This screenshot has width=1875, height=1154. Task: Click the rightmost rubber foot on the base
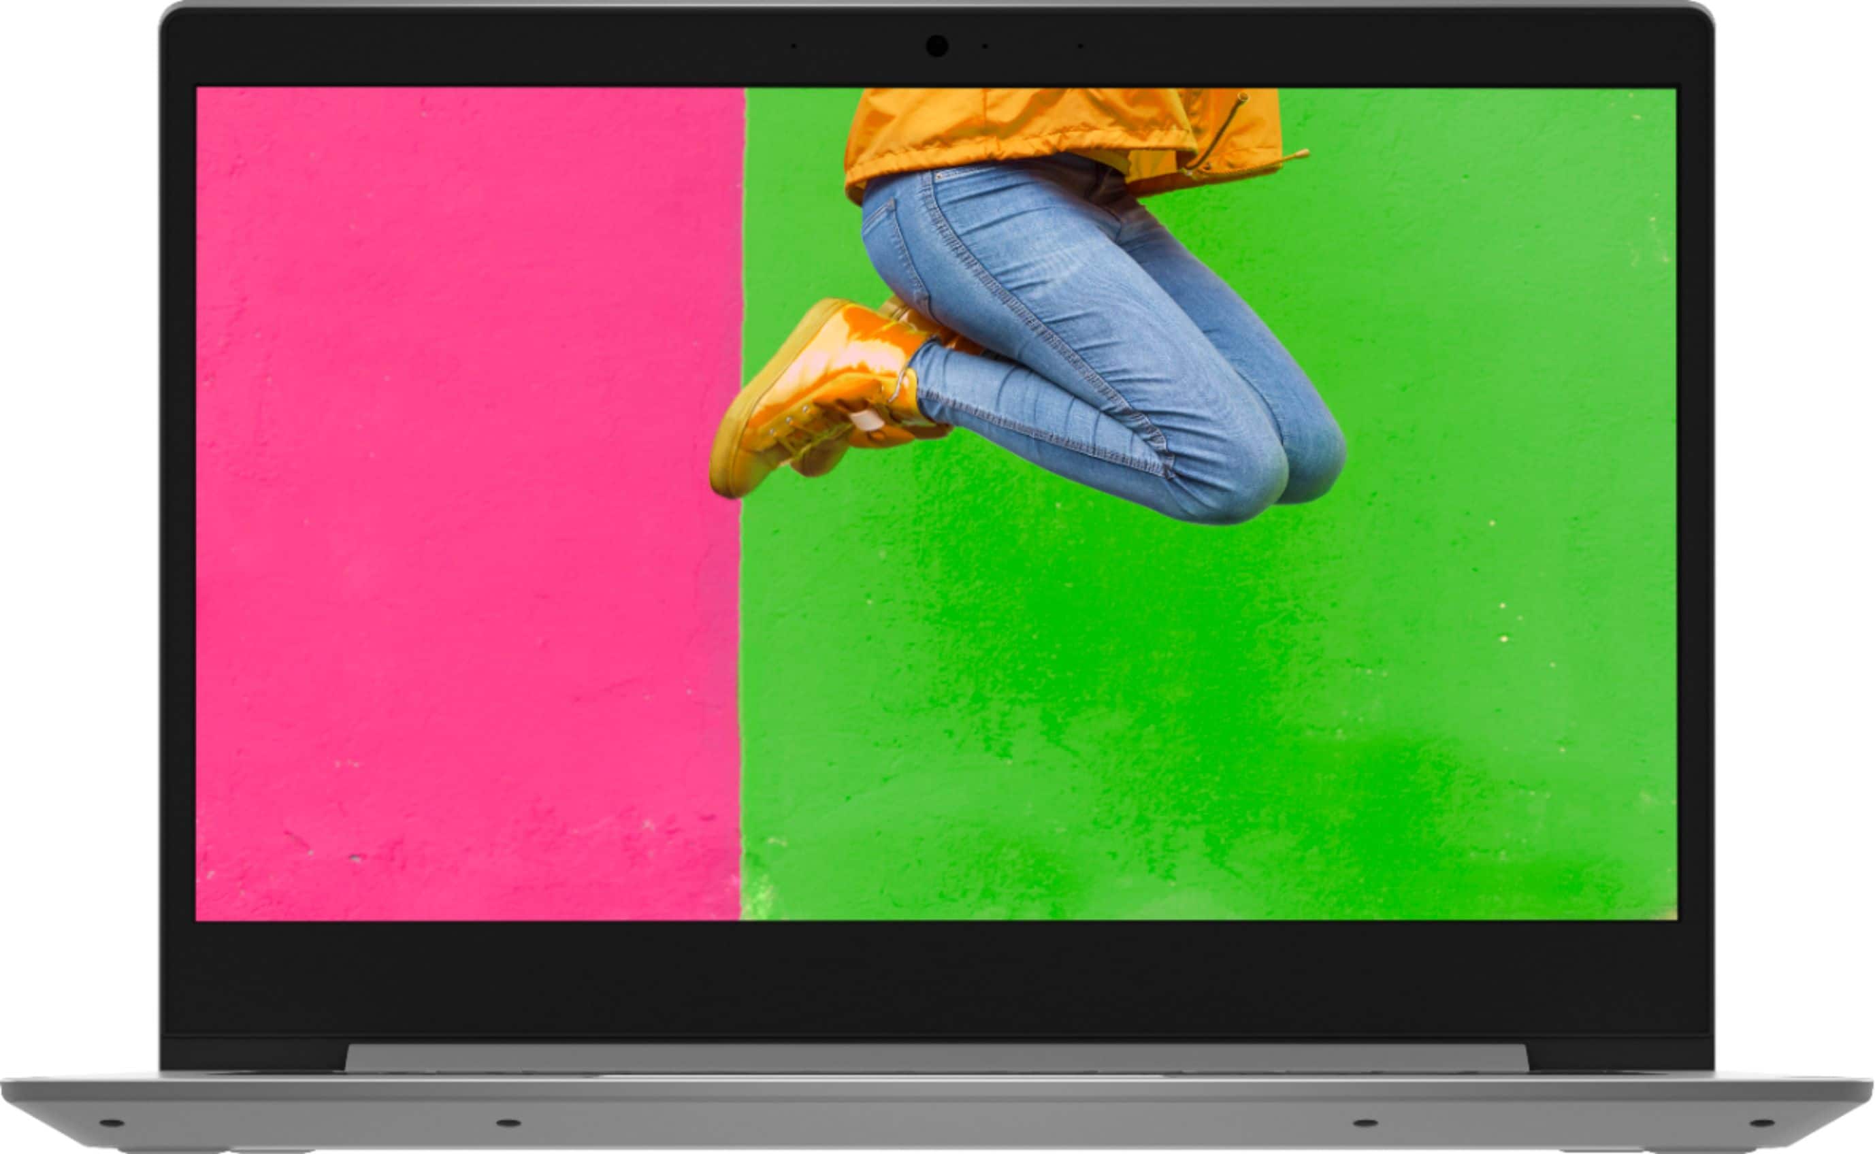click(1762, 1123)
